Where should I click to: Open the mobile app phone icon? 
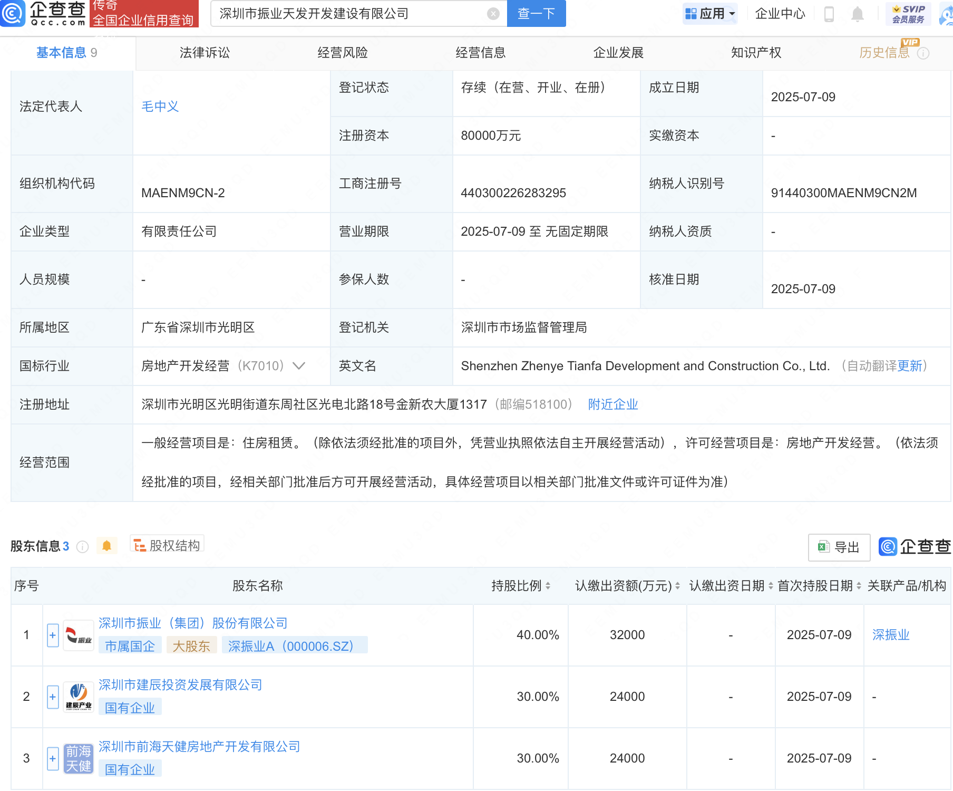click(829, 14)
